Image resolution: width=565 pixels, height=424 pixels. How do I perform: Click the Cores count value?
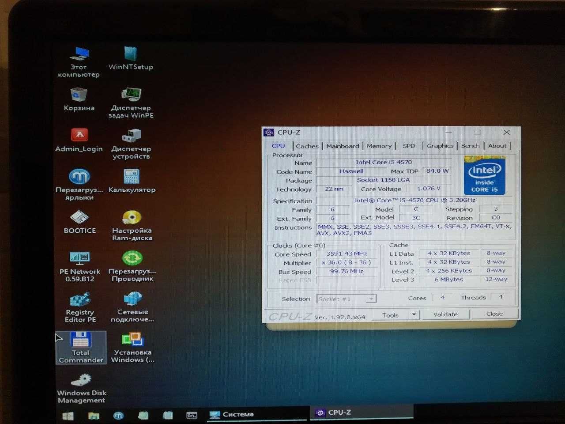(443, 298)
